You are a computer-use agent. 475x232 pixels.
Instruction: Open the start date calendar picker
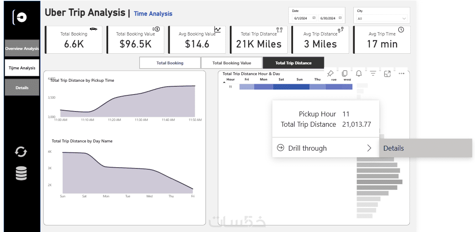click(314, 18)
